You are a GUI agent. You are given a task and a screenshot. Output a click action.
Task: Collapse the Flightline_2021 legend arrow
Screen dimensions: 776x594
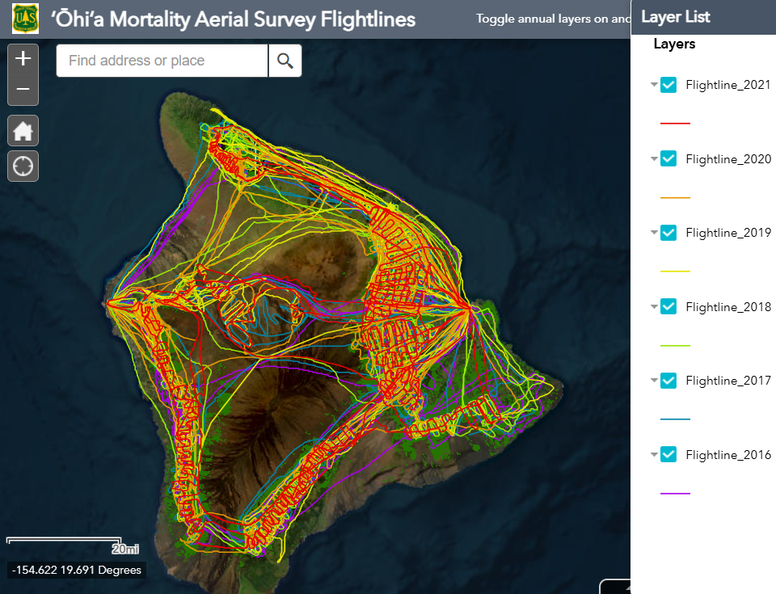pyautogui.click(x=654, y=85)
